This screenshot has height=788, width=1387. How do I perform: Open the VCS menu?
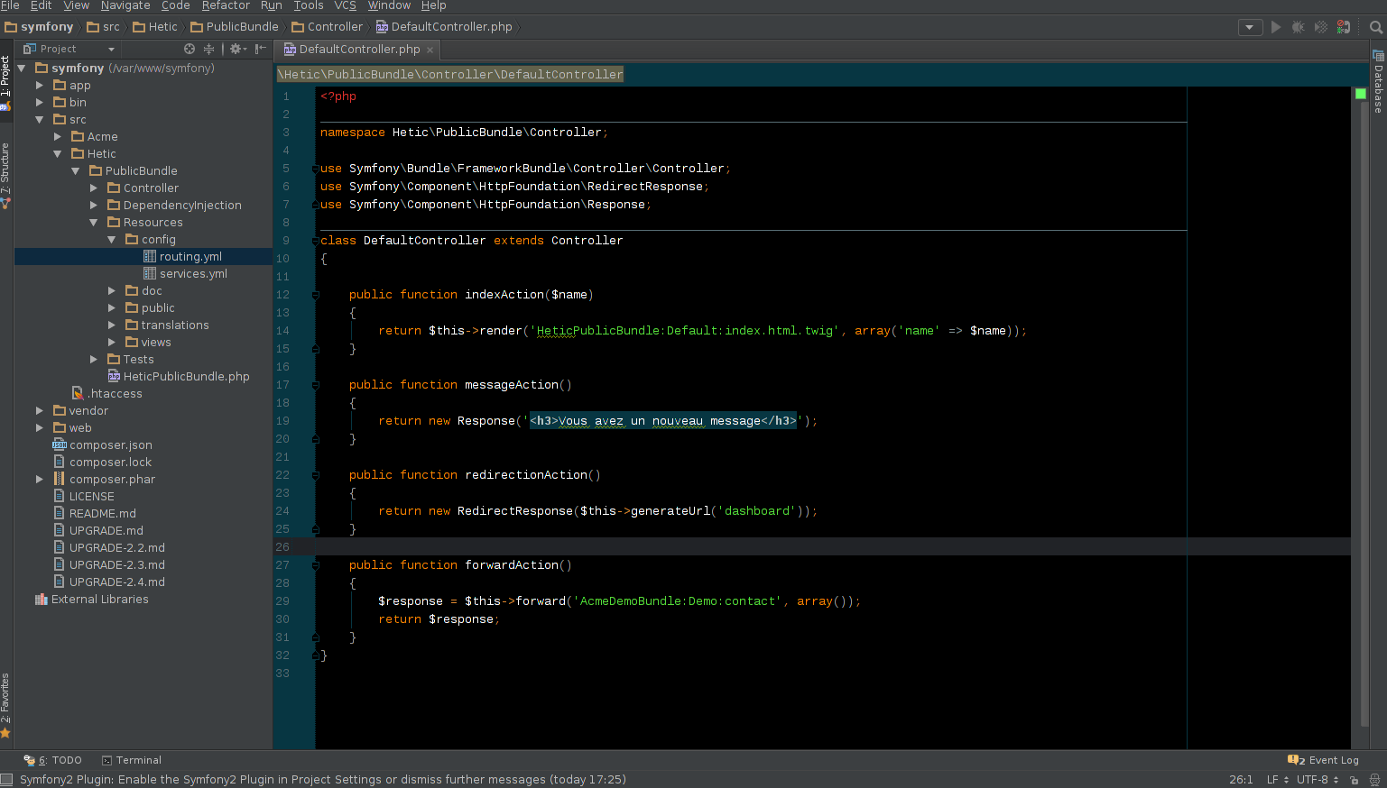(x=346, y=5)
